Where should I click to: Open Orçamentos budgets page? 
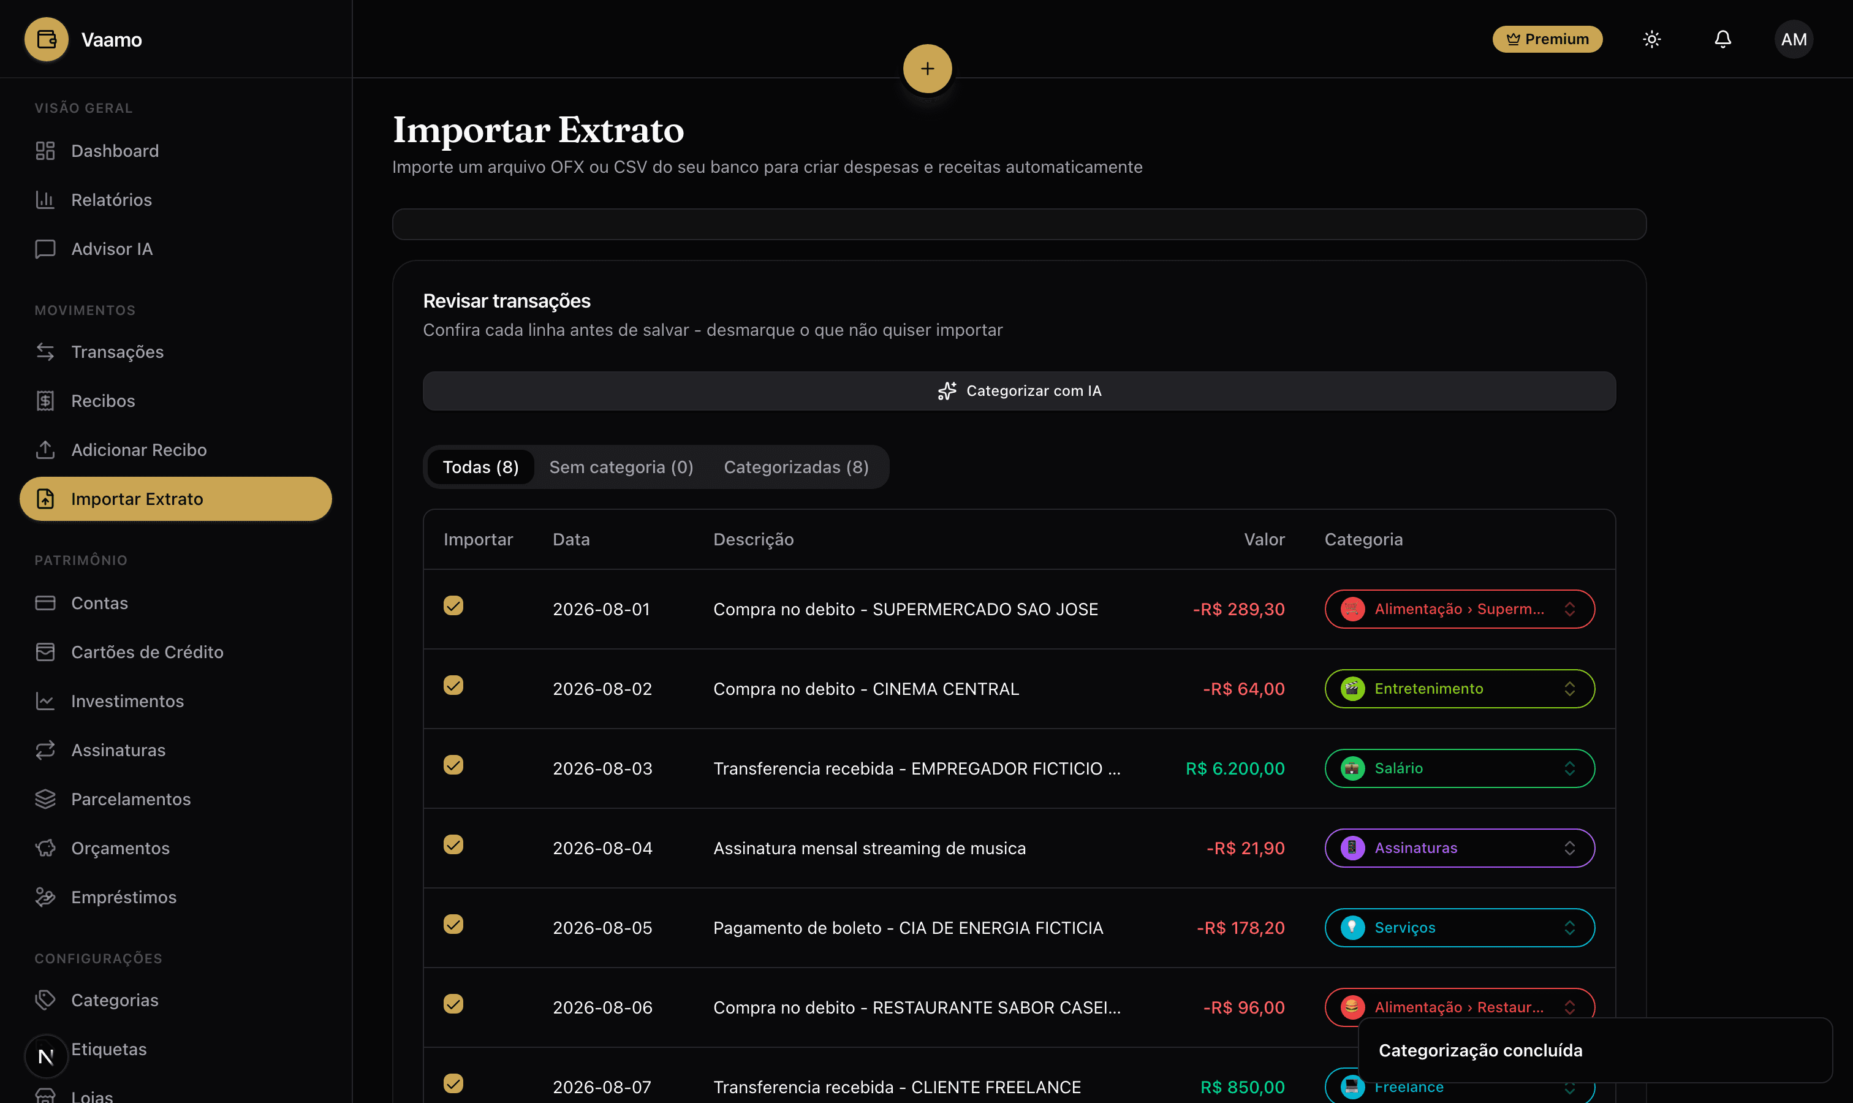click(x=175, y=848)
